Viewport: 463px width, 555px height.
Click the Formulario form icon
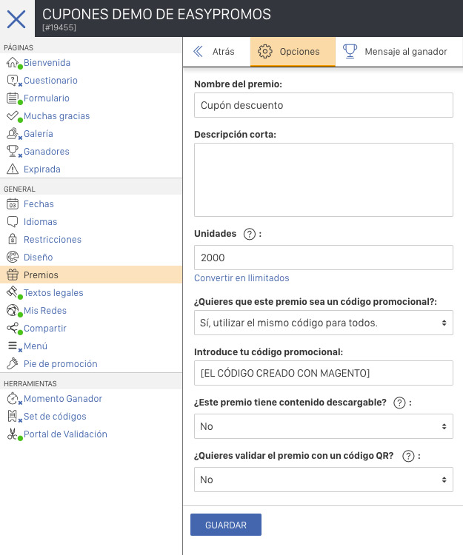point(13,98)
